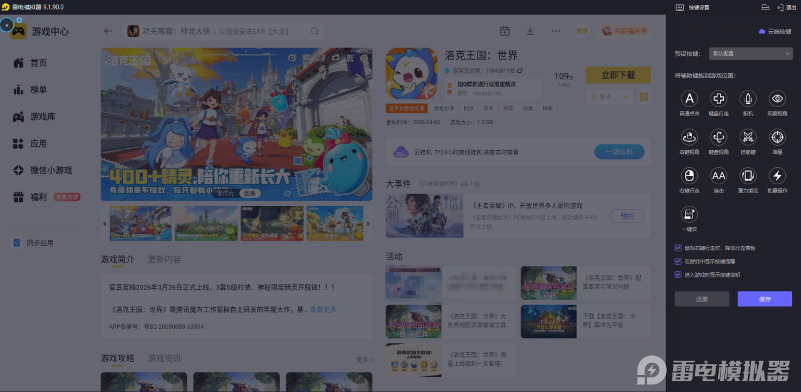Click the 宣传片 button on banner
The image size is (801, 392).
225,193
